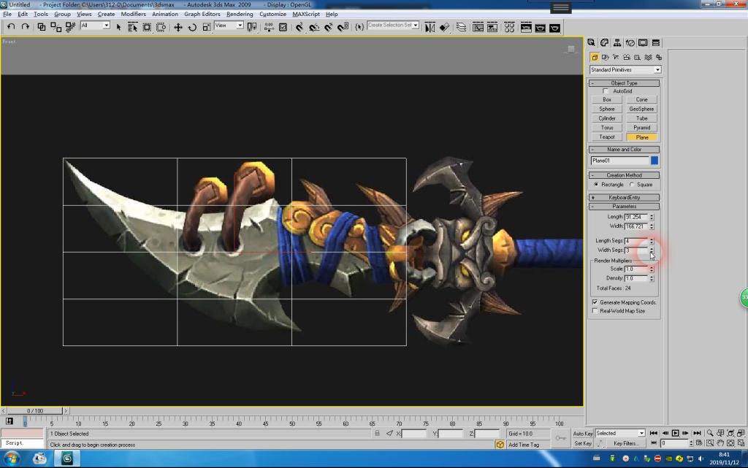The image size is (748, 468).
Task: Click the blue object color swatch
Action: pos(654,161)
